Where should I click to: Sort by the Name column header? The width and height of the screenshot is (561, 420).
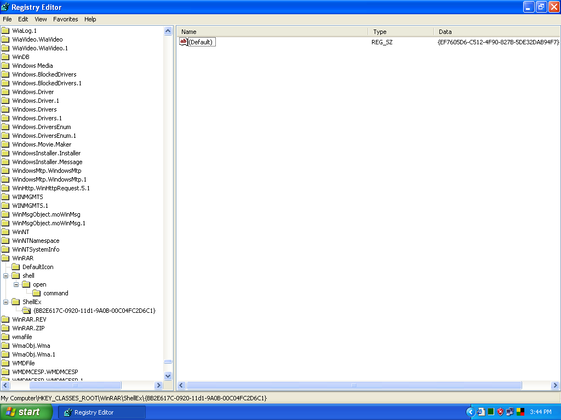273,32
